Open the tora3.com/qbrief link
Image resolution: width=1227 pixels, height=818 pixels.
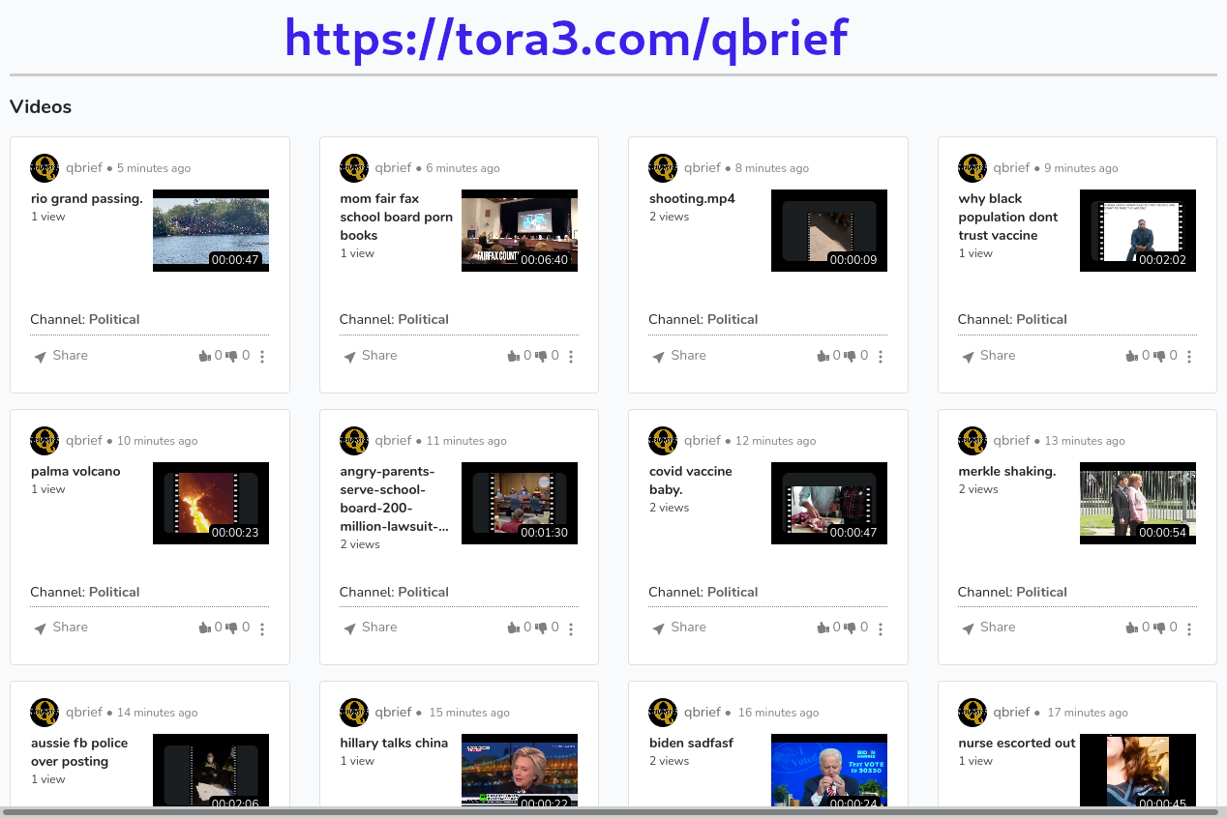[x=566, y=39]
